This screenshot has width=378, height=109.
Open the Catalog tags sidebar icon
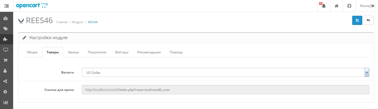click(x=6, y=29)
